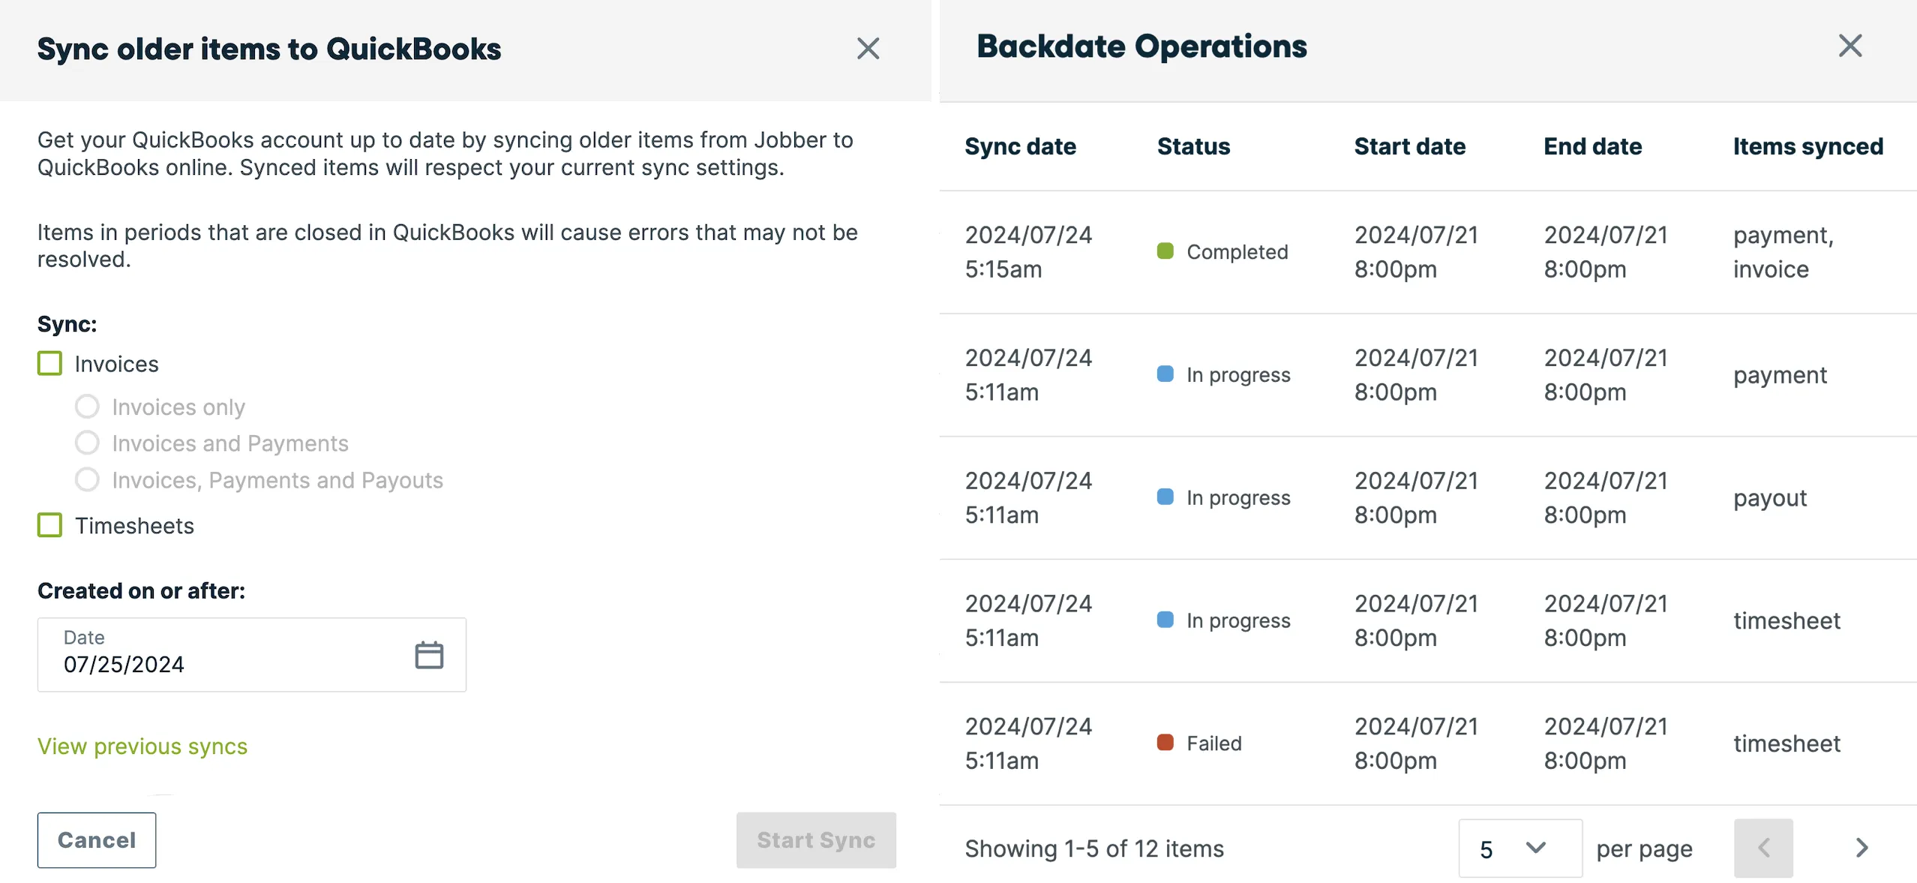Open the calendar date picker icon
This screenshot has height=883, width=1917.
(x=429, y=655)
